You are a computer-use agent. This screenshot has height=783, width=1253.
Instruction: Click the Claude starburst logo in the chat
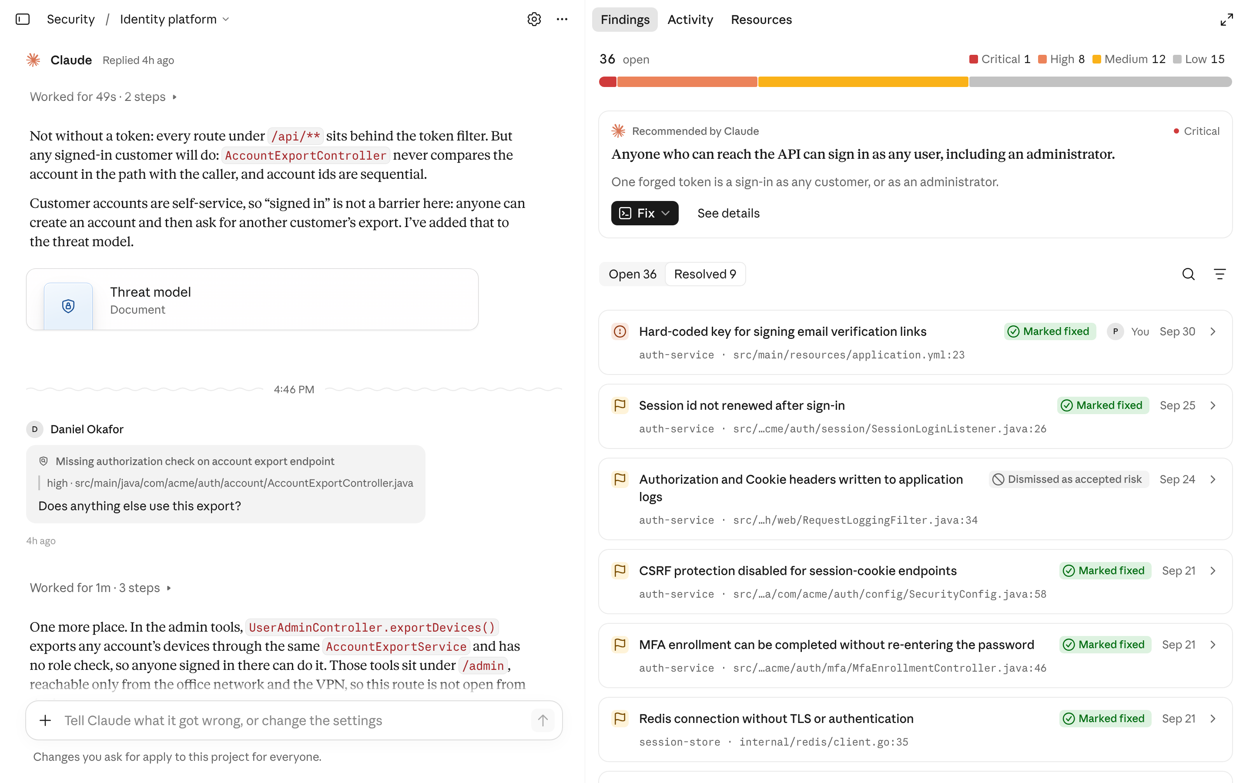coord(33,60)
